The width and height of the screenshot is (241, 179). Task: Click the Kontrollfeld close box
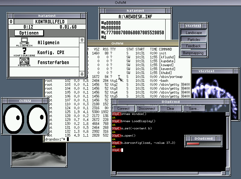click(11, 22)
